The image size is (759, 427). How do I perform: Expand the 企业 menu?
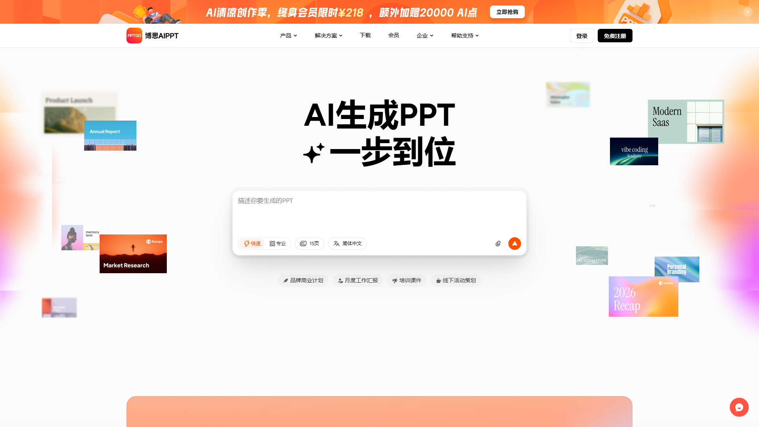pyautogui.click(x=425, y=36)
